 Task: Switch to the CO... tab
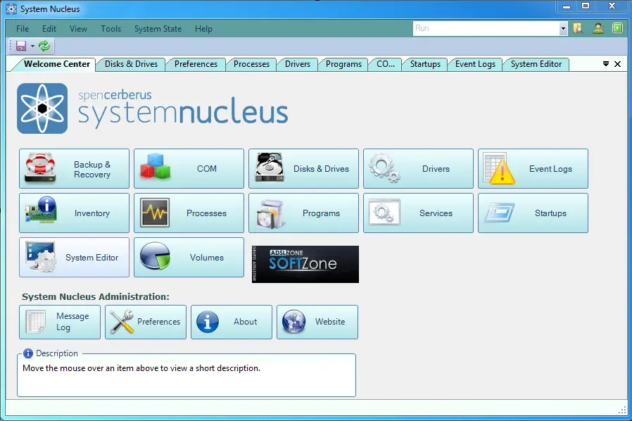tap(386, 64)
